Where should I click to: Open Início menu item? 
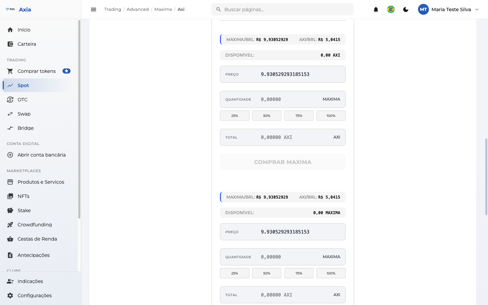[39, 30]
